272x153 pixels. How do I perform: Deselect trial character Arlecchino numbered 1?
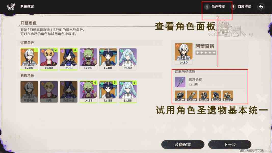click(29, 59)
